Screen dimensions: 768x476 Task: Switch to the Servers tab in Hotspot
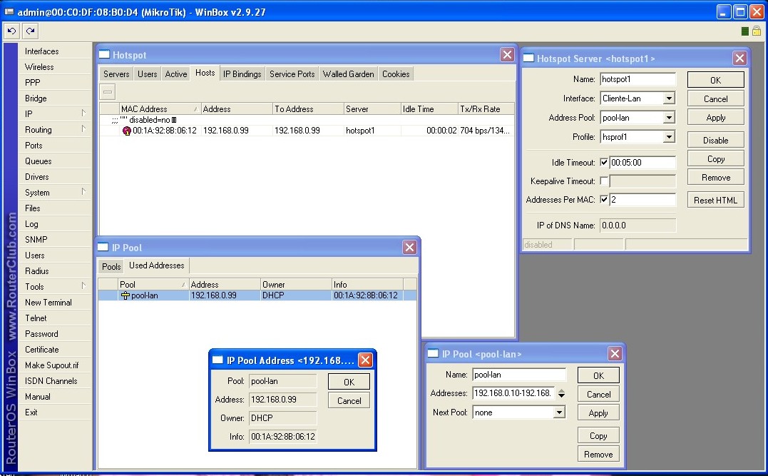(116, 74)
